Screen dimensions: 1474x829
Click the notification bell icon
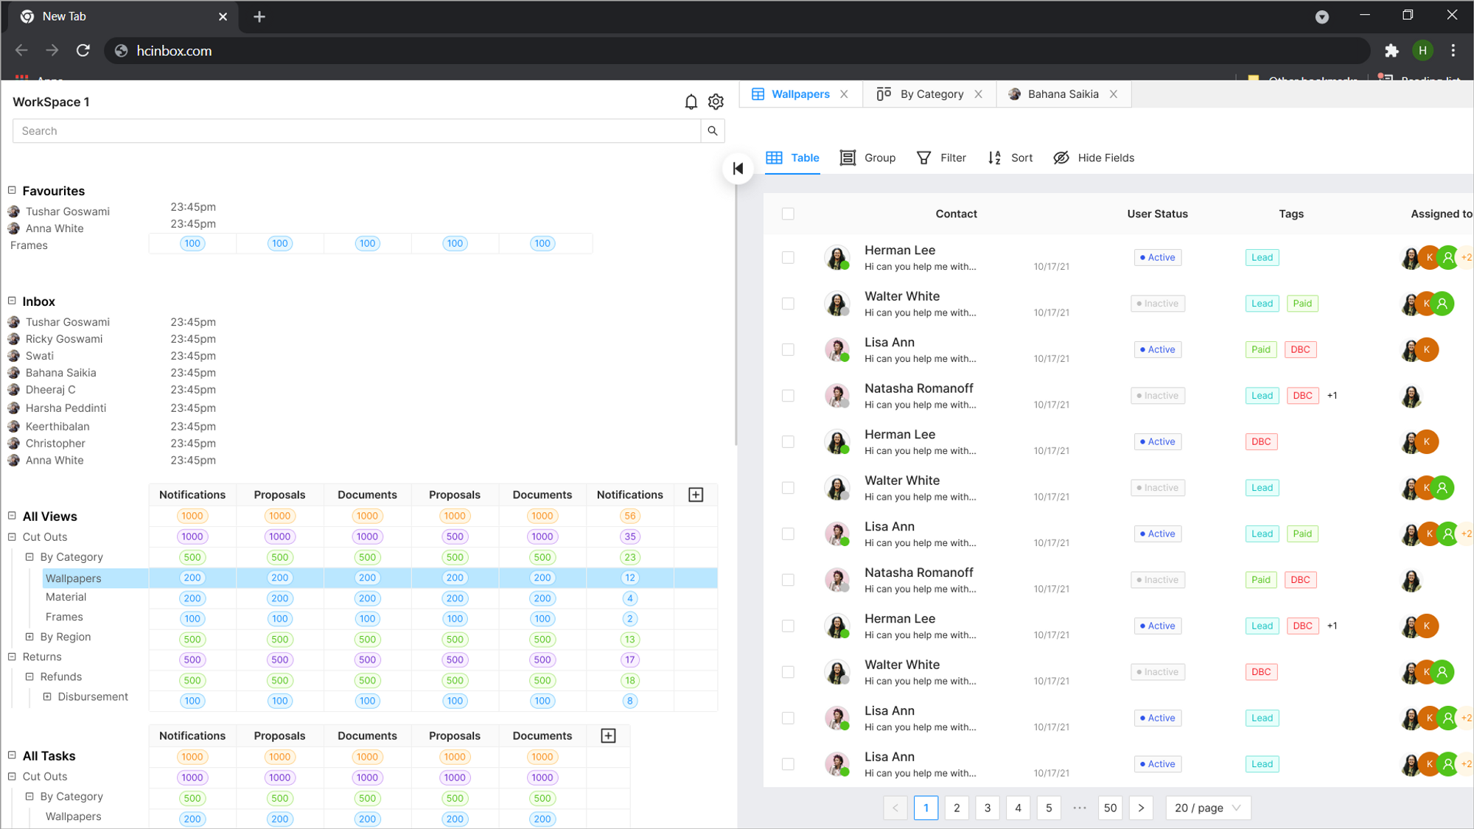coord(691,102)
